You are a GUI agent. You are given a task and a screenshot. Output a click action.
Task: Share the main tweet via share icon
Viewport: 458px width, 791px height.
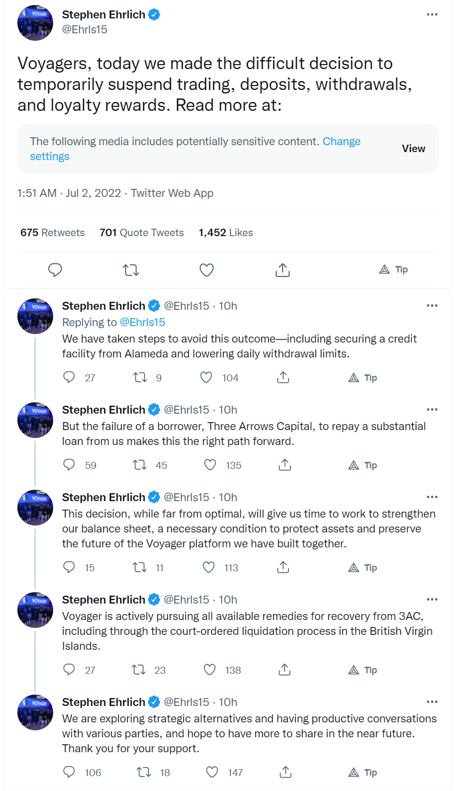(283, 270)
